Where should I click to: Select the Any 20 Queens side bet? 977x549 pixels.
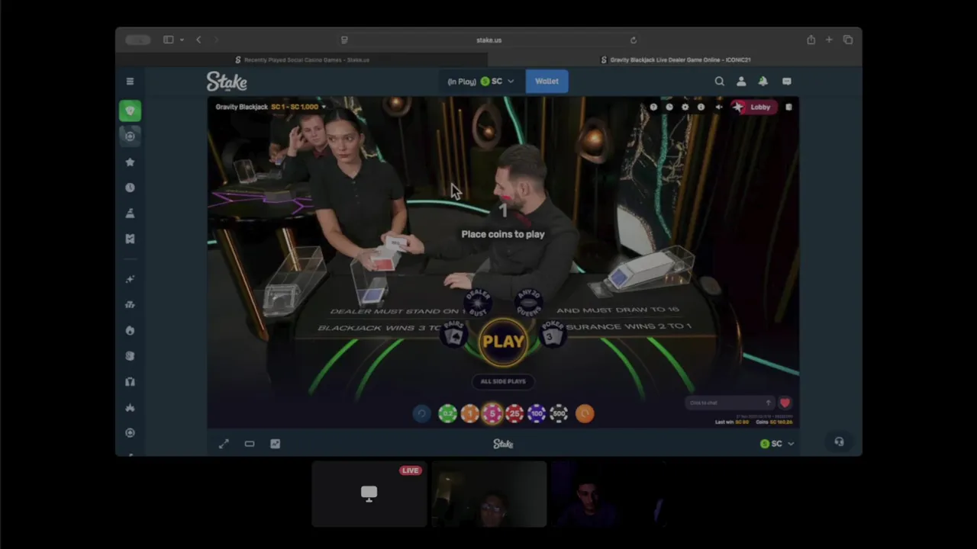528,303
